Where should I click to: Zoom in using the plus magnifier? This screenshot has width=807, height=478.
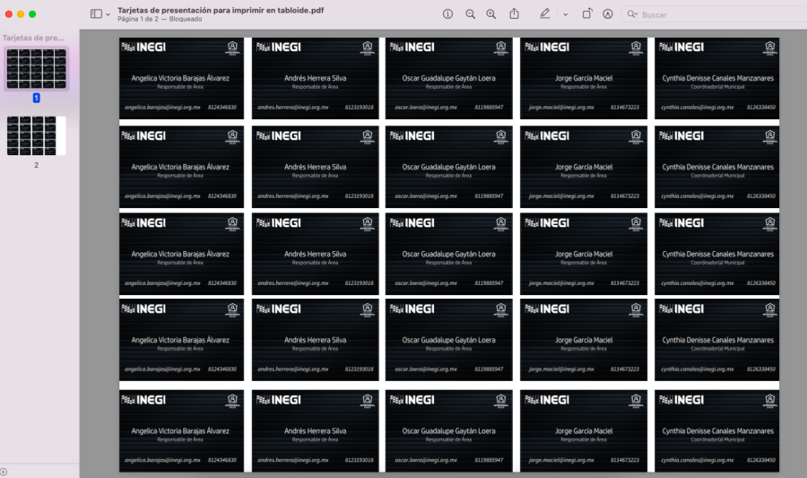(490, 14)
